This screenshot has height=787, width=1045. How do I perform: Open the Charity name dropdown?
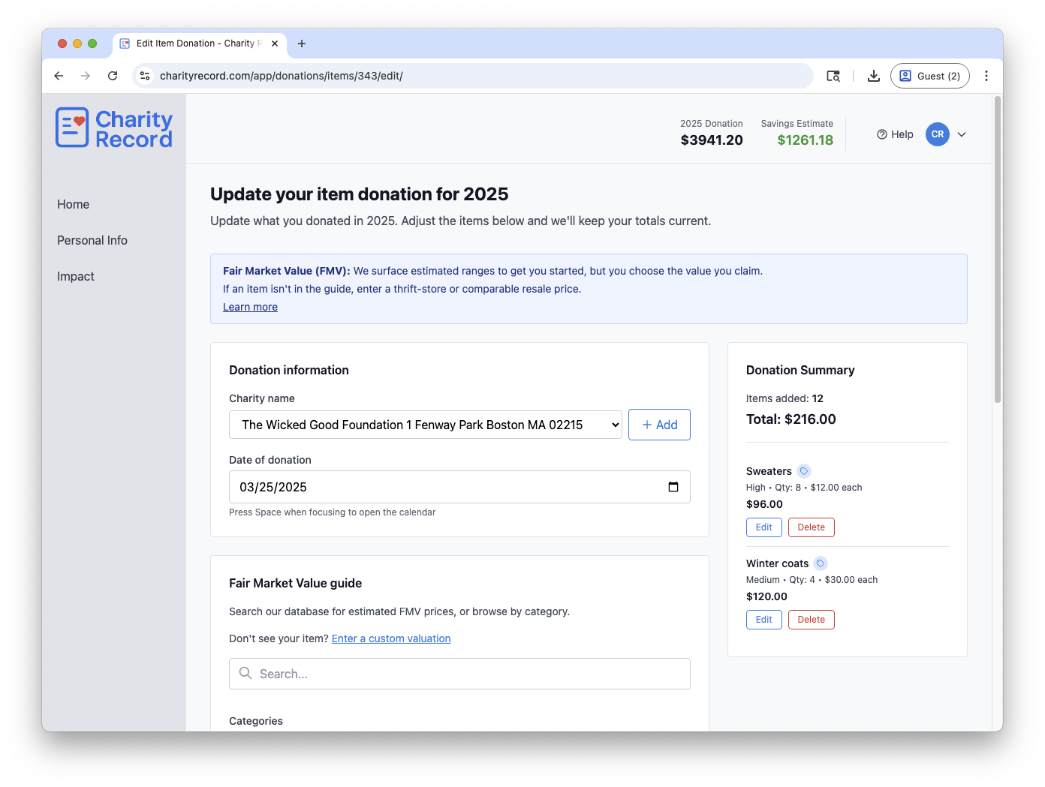425,425
